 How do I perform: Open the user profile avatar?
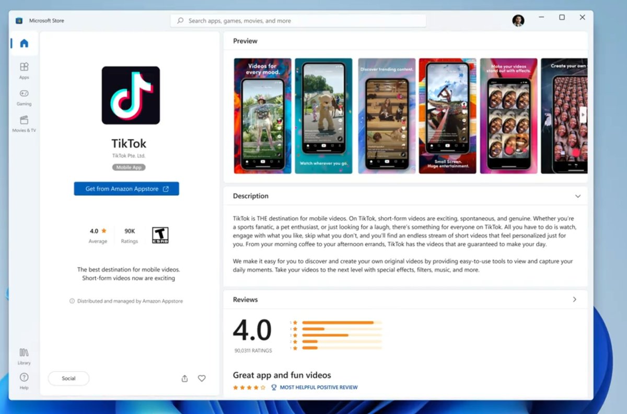pyautogui.click(x=518, y=21)
